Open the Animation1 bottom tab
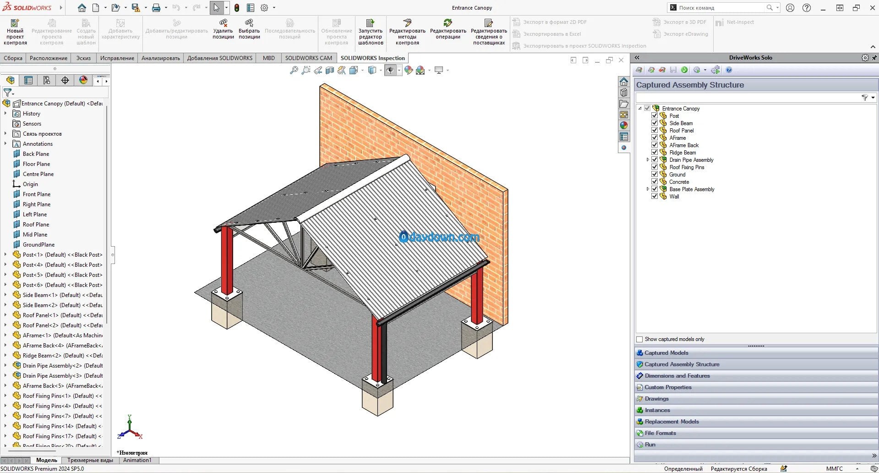Viewport: 879px width, 473px height. pos(137,460)
